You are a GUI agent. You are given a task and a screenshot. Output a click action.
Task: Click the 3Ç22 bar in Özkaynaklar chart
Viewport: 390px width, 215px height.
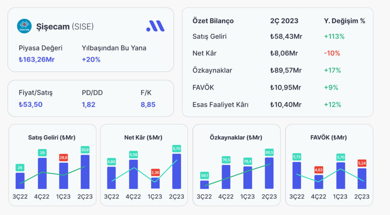(205, 185)
